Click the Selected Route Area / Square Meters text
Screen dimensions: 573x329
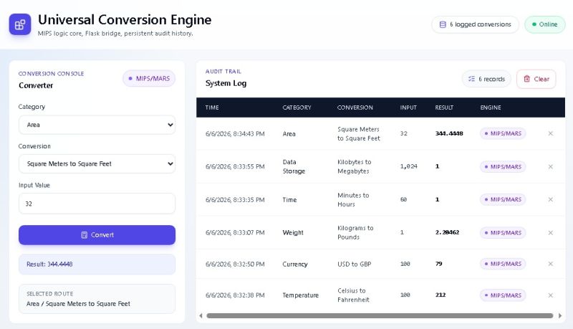78,304
